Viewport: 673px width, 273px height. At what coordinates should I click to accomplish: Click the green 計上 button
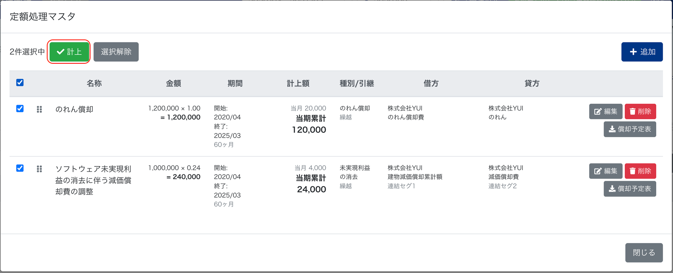[x=69, y=52]
